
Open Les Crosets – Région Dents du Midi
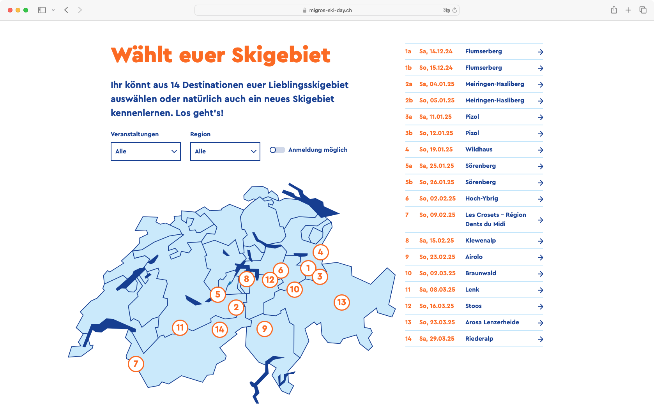point(474,220)
